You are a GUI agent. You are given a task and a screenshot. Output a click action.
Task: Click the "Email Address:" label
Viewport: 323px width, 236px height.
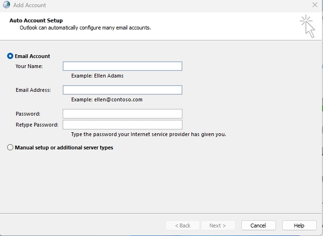[33, 90]
